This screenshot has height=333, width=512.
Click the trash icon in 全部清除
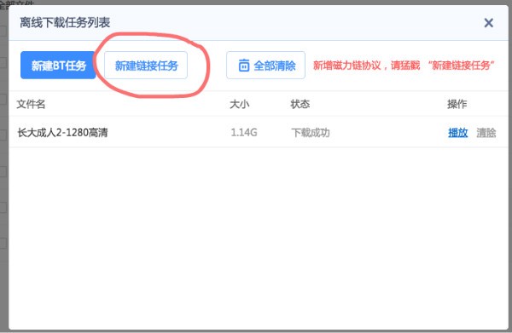pos(244,66)
